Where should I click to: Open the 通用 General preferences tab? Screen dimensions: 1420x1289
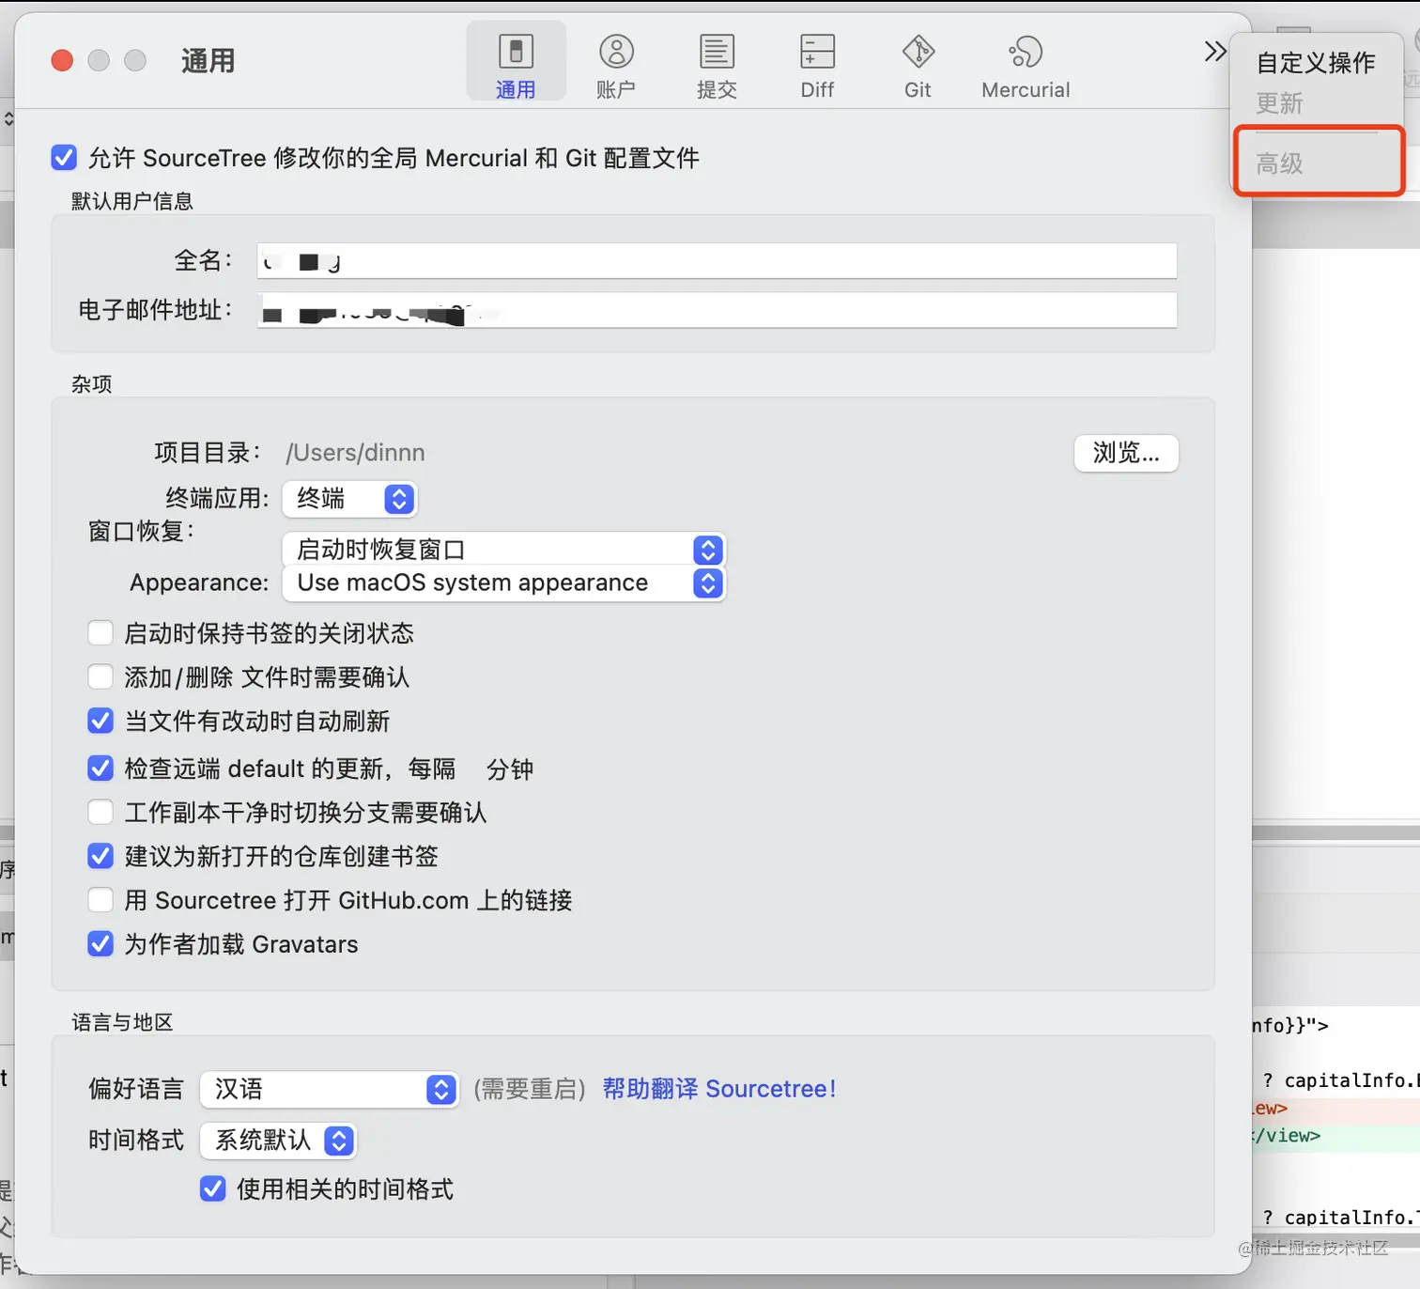pyautogui.click(x=516, y=62)
